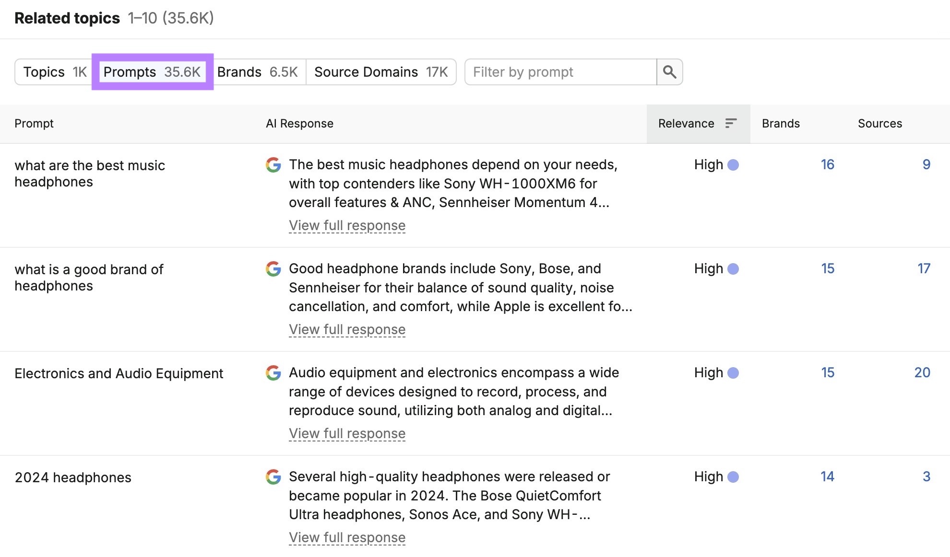Image resolution: width=950 pixels, height=557 pixels.
Task: Click 'High' label in good brand of headphones row
Action: (708, 269)
